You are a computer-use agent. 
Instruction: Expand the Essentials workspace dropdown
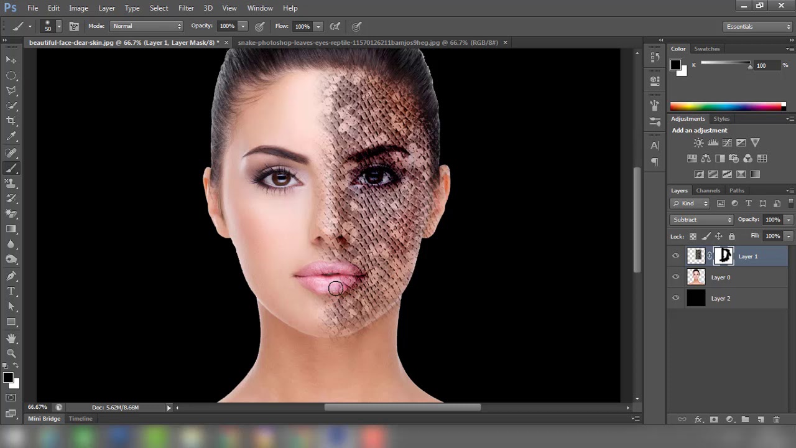758,27
